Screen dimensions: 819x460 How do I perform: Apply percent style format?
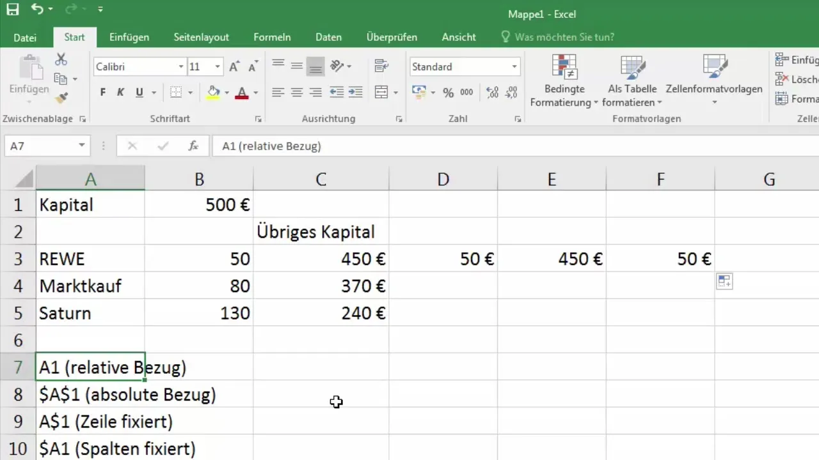point(448,93)
